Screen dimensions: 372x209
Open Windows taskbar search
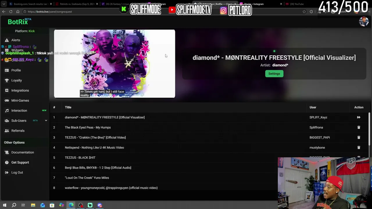14,205
